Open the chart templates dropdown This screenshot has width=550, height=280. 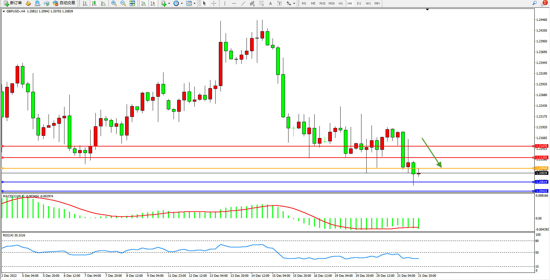(194, 4)
